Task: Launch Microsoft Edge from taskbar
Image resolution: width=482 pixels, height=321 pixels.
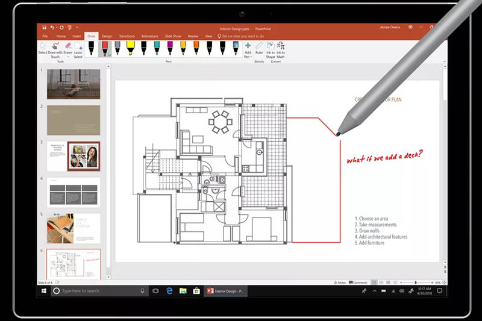Action: coord(169,291)
